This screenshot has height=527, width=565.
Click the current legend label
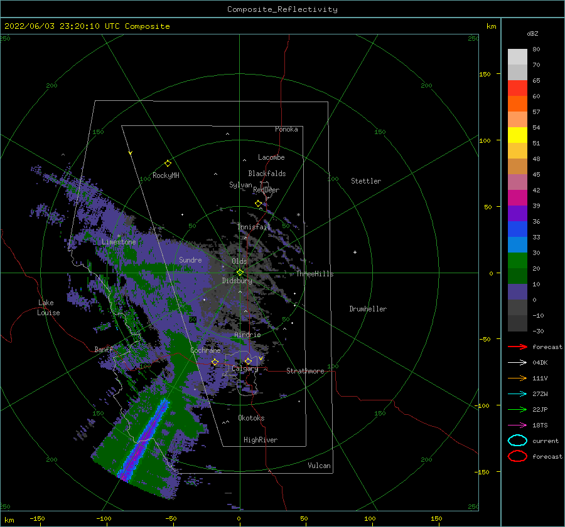pos(546,441)
